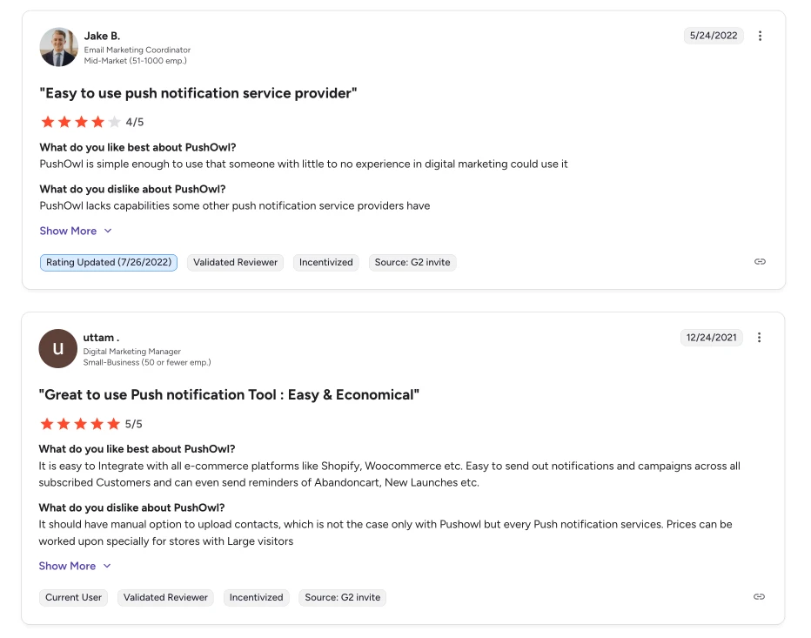This screenshot has height=638, width=811.
Task: Copy the link for uttam's review
Action: pyautogui.click(x=758, y=597)
